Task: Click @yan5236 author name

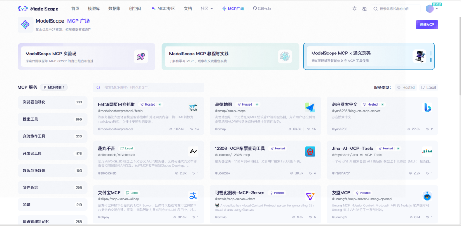Action: [x=340, y=129]
